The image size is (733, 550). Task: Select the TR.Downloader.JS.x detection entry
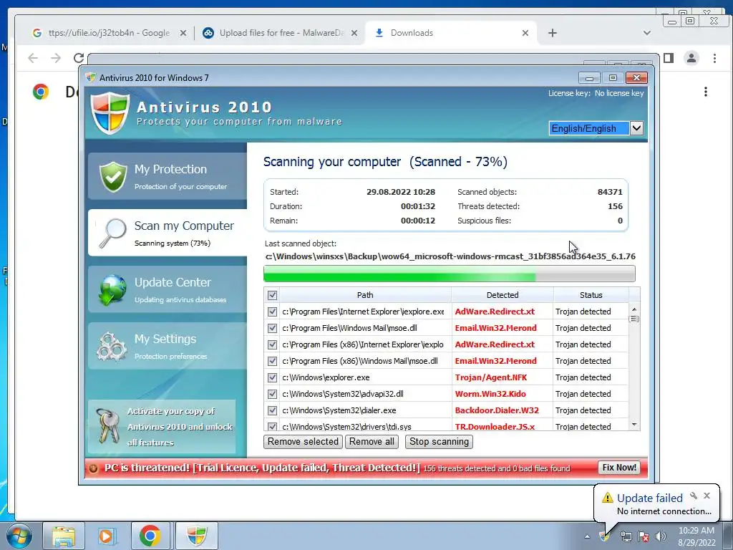[x=495, y=426]
